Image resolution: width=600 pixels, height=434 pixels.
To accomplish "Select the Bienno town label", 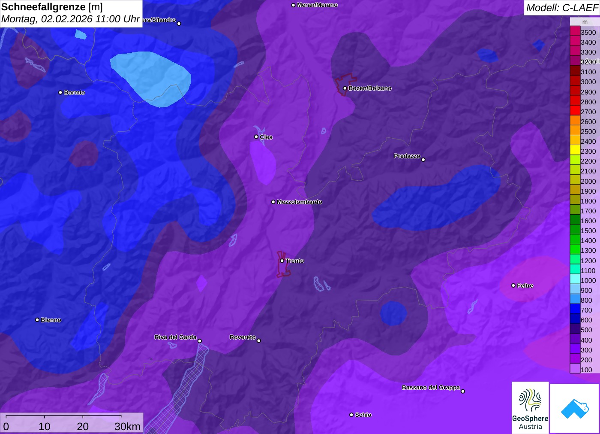I will click(51, 320).
